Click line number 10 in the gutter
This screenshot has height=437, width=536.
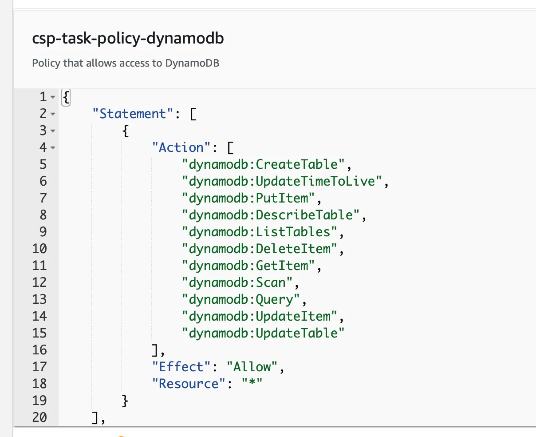(39, 249)
